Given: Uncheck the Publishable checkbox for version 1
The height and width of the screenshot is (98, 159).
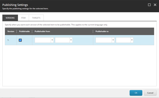Looking at the screenshot, I should (20, 40).
